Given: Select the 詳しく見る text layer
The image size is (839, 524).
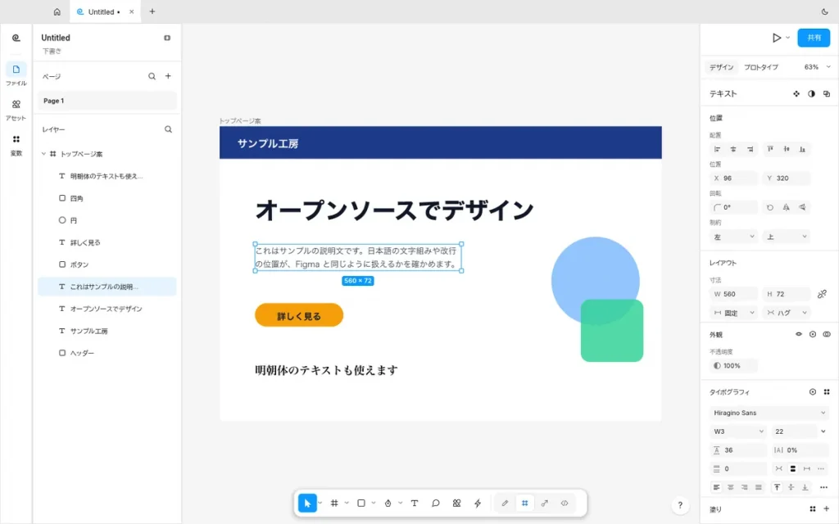Looking at the screenshot, I should coord(107,242).
